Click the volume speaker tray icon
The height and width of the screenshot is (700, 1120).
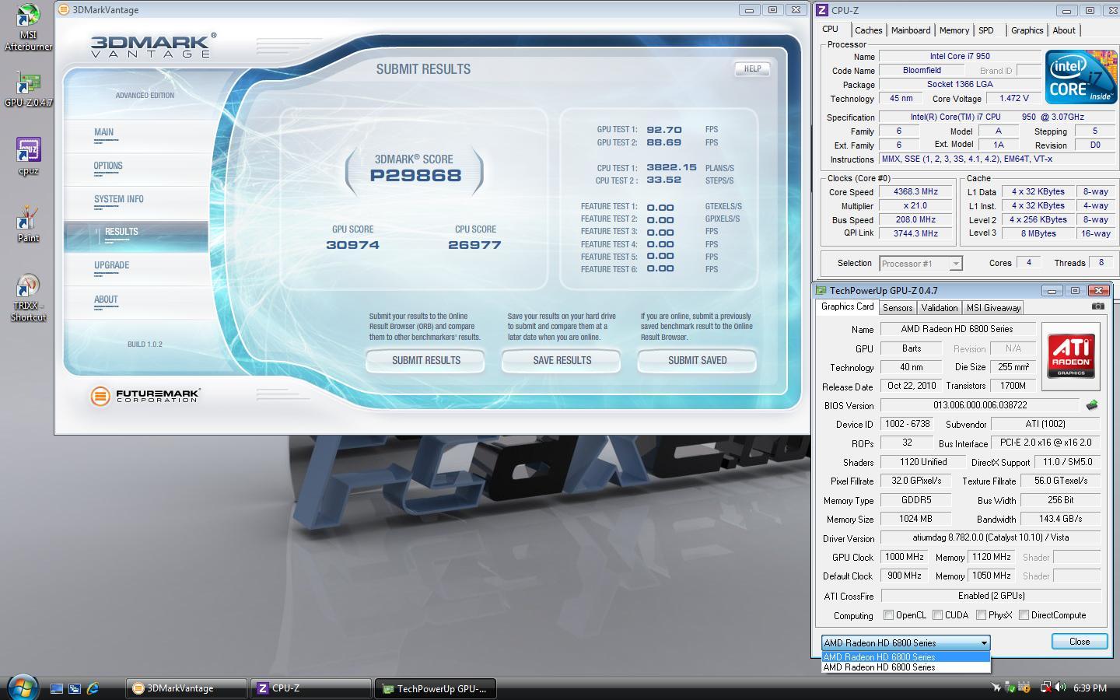(x=1060, y=688)
